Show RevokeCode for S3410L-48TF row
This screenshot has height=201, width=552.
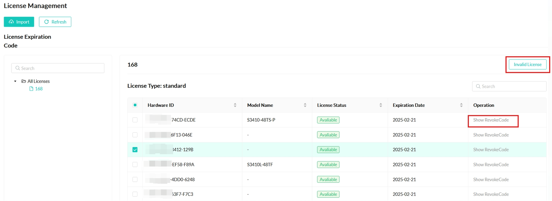click(491, 165)
